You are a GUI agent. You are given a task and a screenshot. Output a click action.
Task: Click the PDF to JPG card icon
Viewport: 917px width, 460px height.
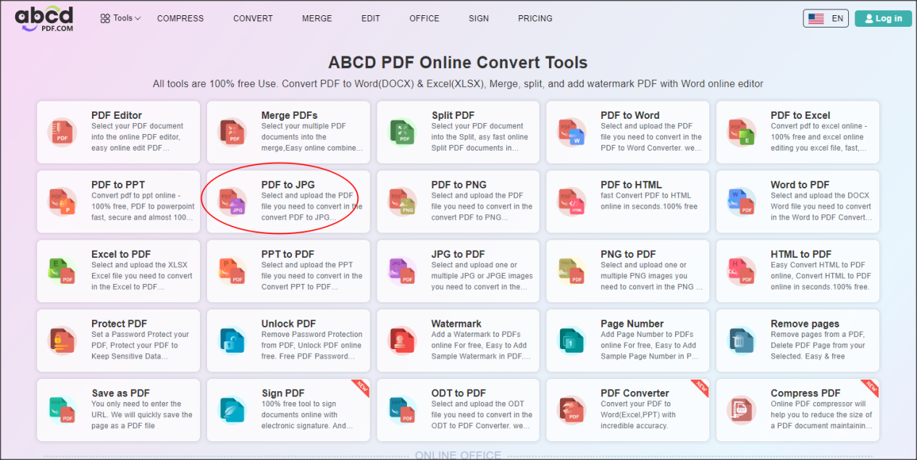click(232, 201)
